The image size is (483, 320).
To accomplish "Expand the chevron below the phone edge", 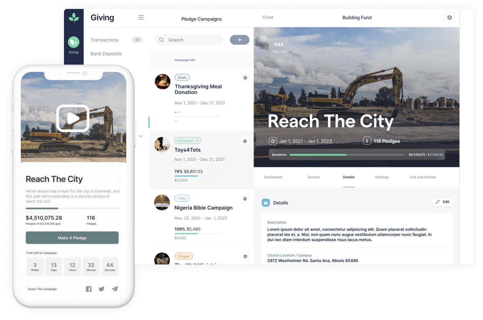I will pyautogui.click(x=140, y=136).
